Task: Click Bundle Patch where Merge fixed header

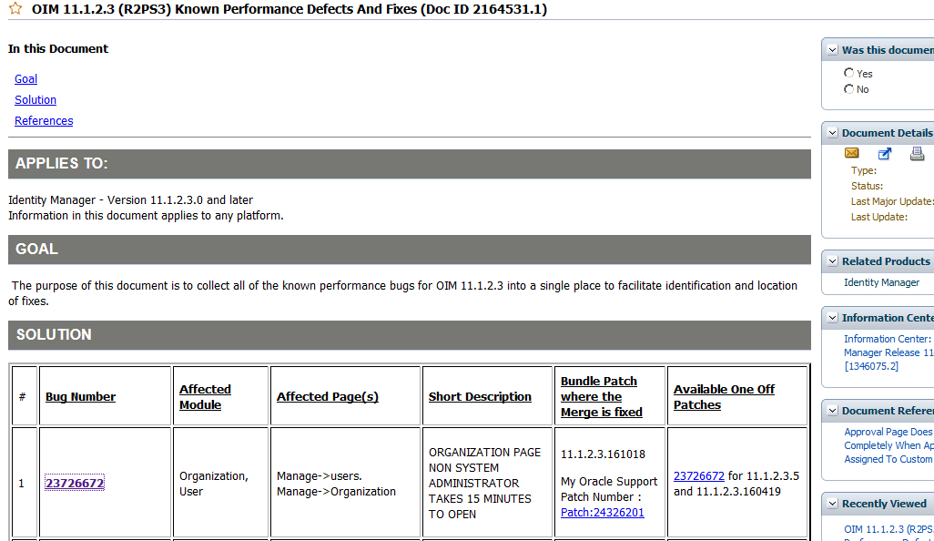Action: pos(601,397)
